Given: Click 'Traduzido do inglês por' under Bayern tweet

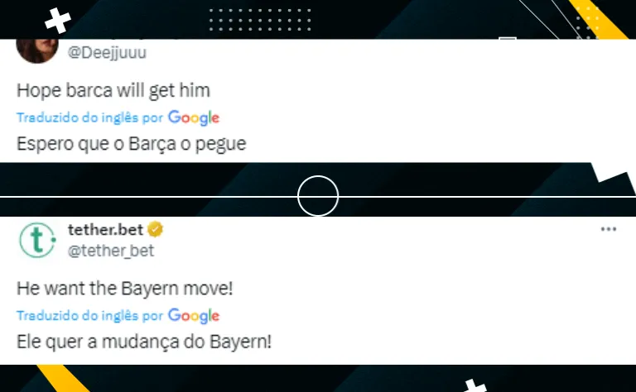Looking at the screenshot, I should [89, 315].
